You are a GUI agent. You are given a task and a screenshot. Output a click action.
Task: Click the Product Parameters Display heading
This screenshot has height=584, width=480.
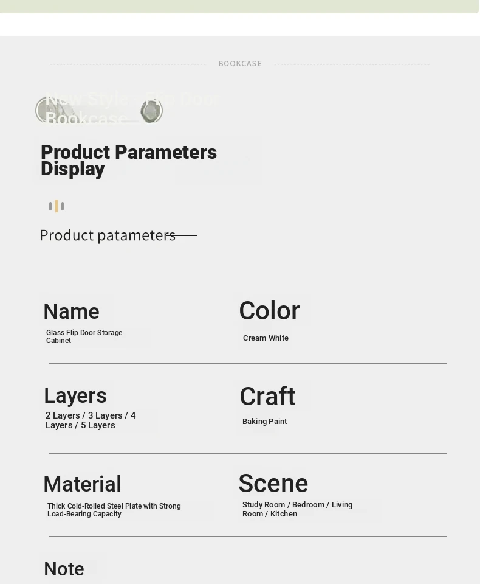[128, 161]
